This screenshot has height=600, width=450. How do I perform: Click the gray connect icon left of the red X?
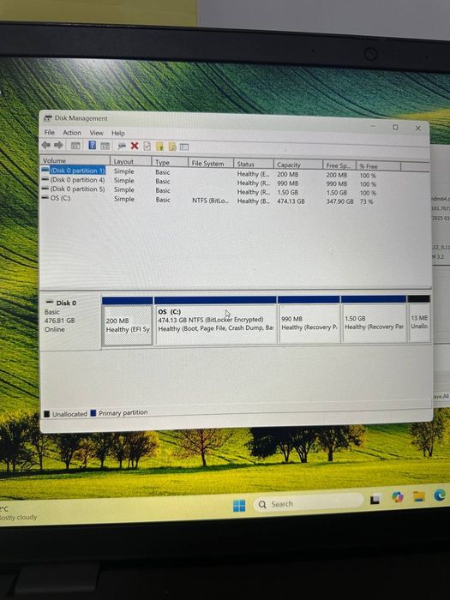click(122, 146)
